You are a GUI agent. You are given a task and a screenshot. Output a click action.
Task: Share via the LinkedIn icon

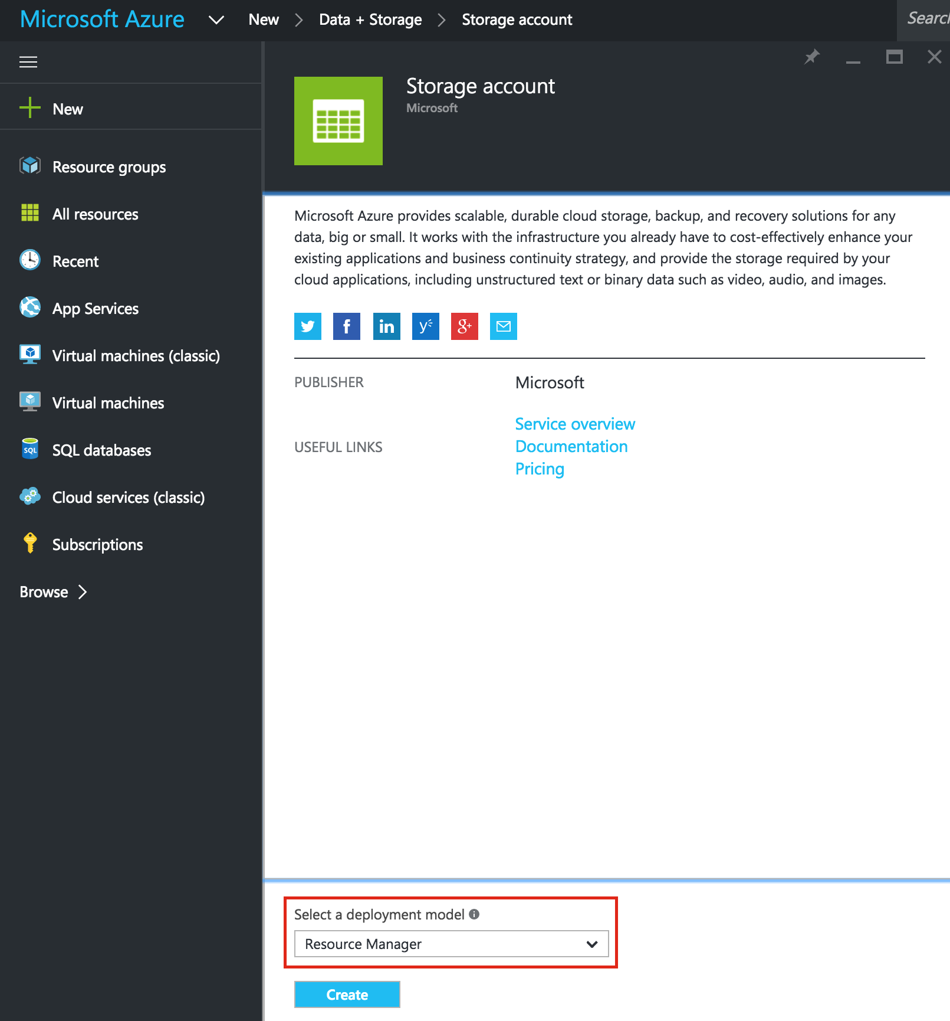click(x=387, y=326)
